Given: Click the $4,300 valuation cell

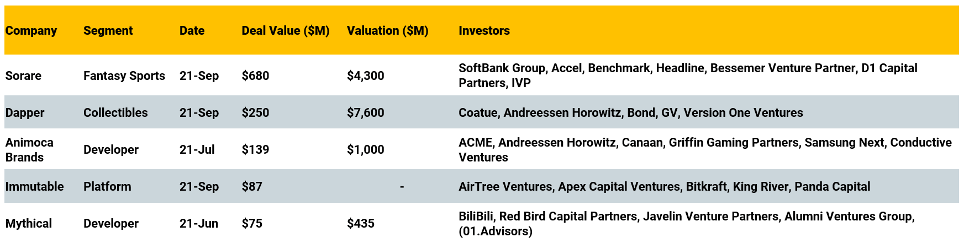Looking at the screenshot, I should (x=365, y=76).
